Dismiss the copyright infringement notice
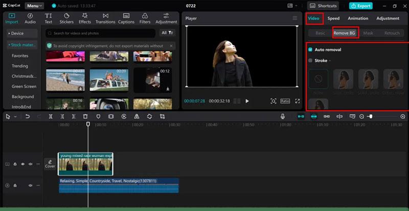This screenshot has height=211, width=409. click(171, 46)
